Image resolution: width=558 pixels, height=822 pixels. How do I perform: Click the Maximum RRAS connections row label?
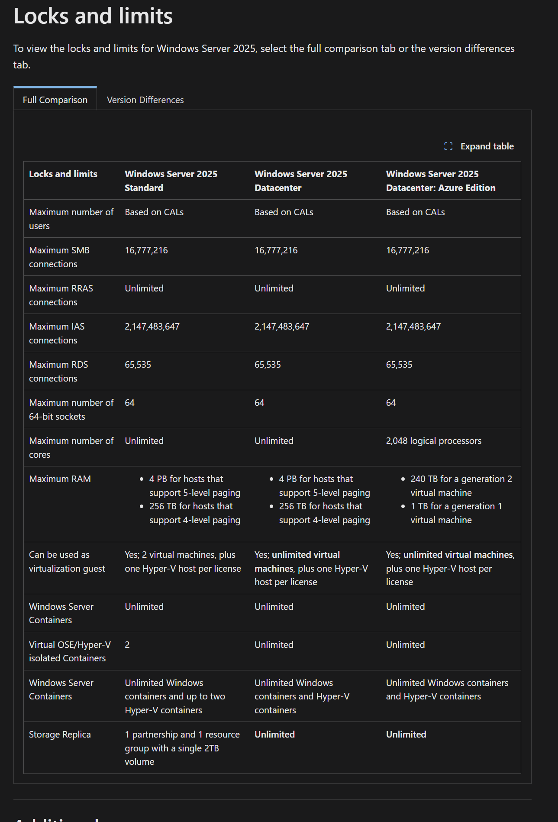pos(61,295)
